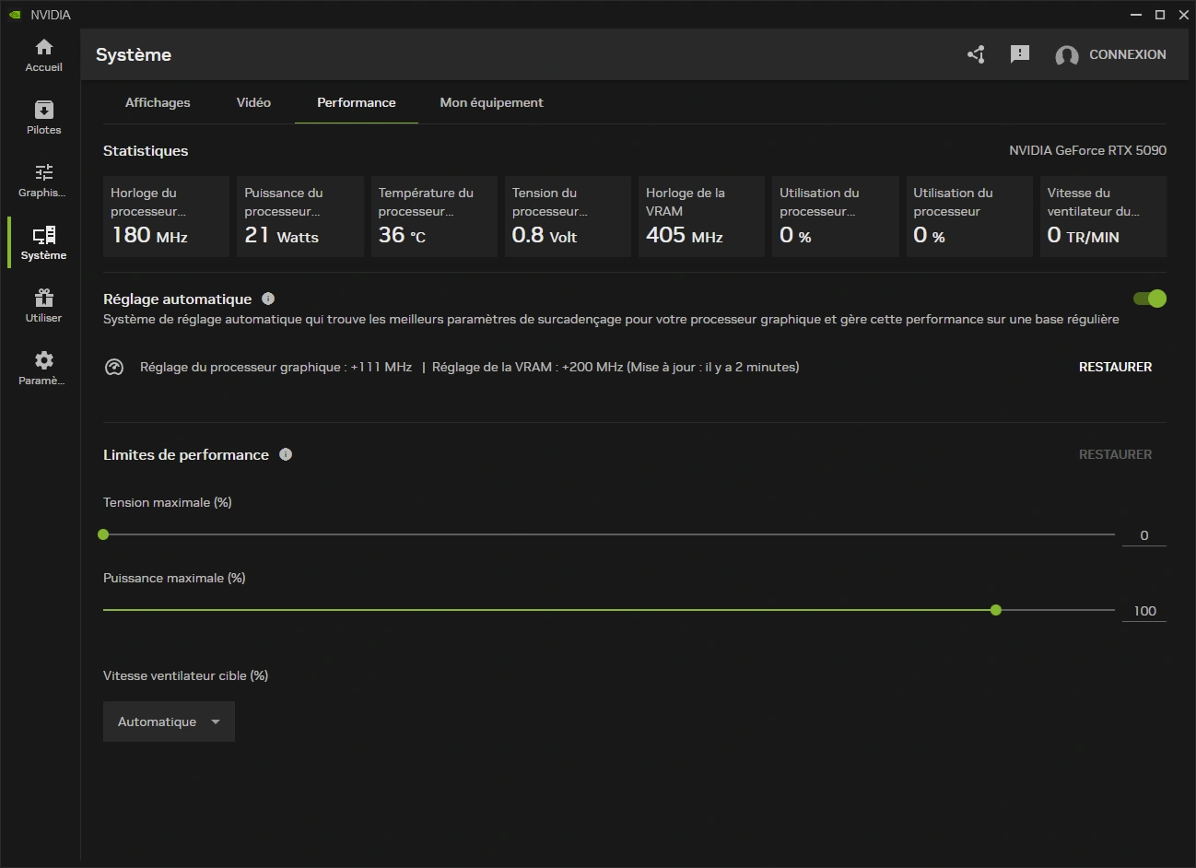This screenshot has height=868, width=1196.
Task: Click the NVIDIA GeForce RTX 5090 label
Action: [x=1087, y=150]
